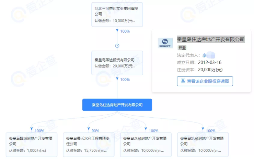Screen dimensions: 254x159
Task: Select 河北三河燕达实业集团有限公司 node
Action: point(117,14)
